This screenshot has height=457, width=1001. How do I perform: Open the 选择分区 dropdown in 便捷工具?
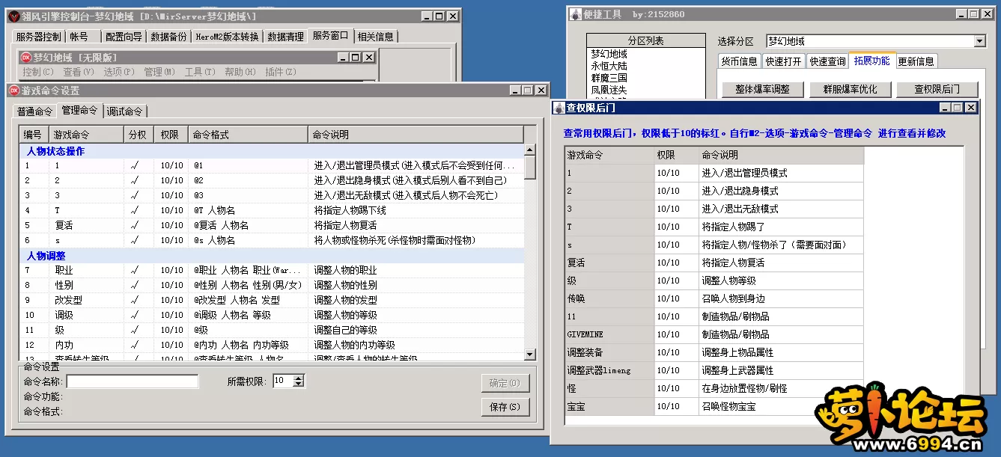tap(980, 41)
